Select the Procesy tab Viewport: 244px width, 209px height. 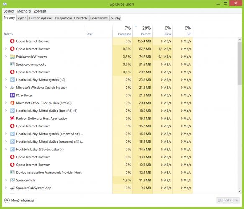click(x=9, y=18)
